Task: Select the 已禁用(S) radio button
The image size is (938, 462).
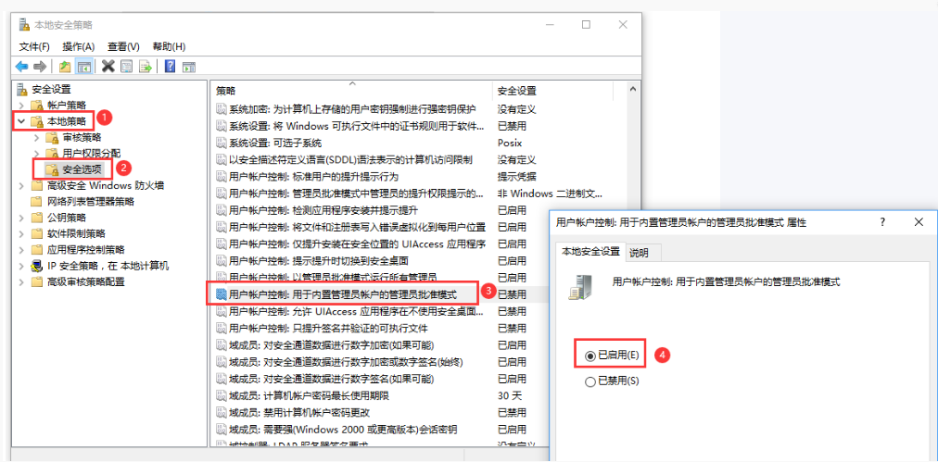Action: tap(590, 381)
